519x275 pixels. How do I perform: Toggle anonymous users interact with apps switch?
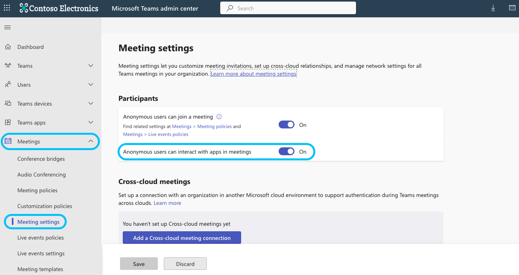pos(287,152)
